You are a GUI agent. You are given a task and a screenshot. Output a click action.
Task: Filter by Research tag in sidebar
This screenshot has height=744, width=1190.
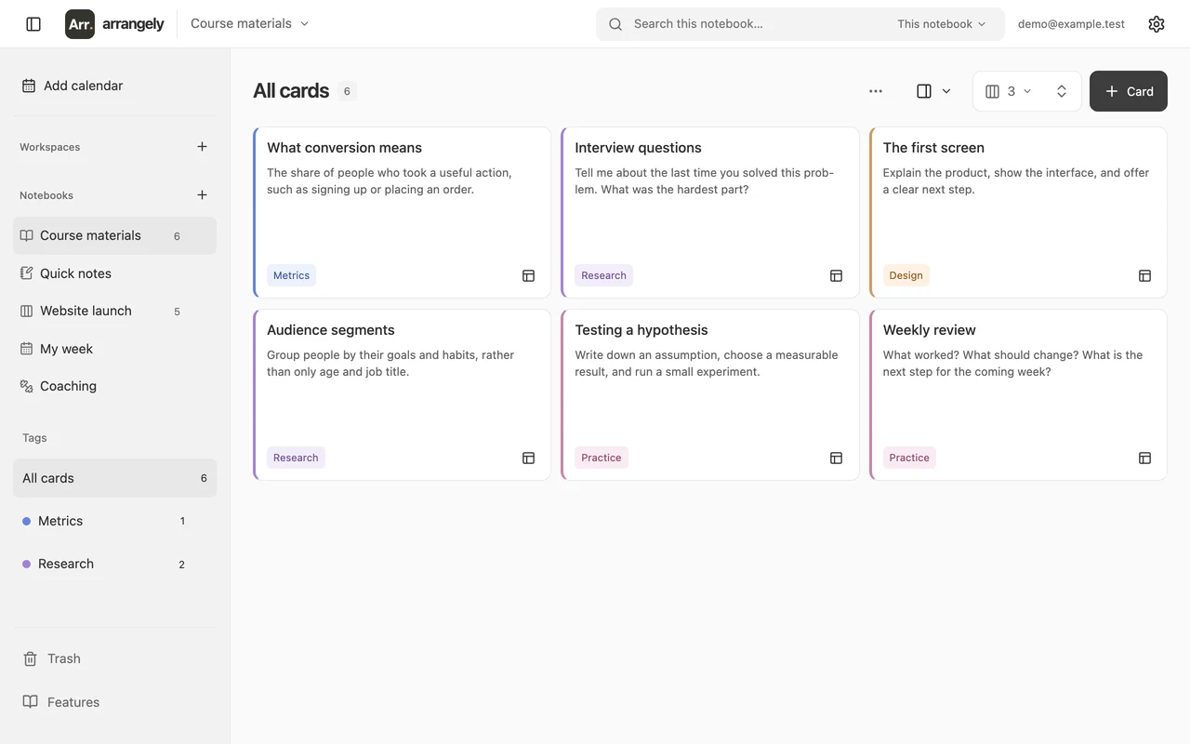pos(114,564)
